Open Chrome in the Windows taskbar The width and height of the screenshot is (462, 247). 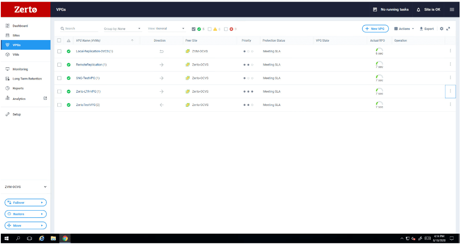tap(65, 239)
